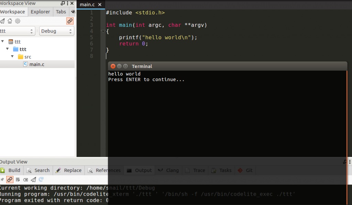
Task: Open the References output tab
Action: [104, 170]
